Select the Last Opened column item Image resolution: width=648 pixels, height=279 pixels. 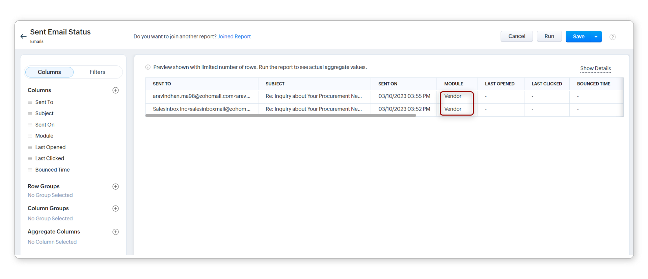(50, 147)
